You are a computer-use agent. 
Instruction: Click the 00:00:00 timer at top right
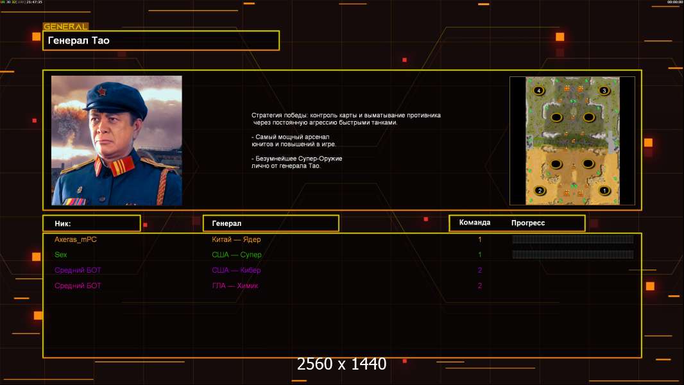674,2
